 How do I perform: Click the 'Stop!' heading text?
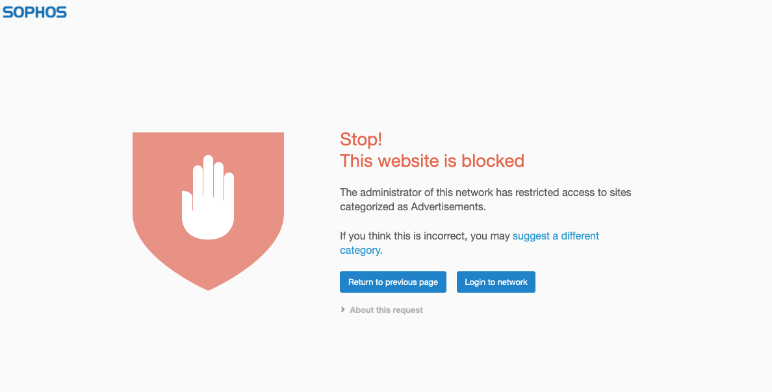361,139
